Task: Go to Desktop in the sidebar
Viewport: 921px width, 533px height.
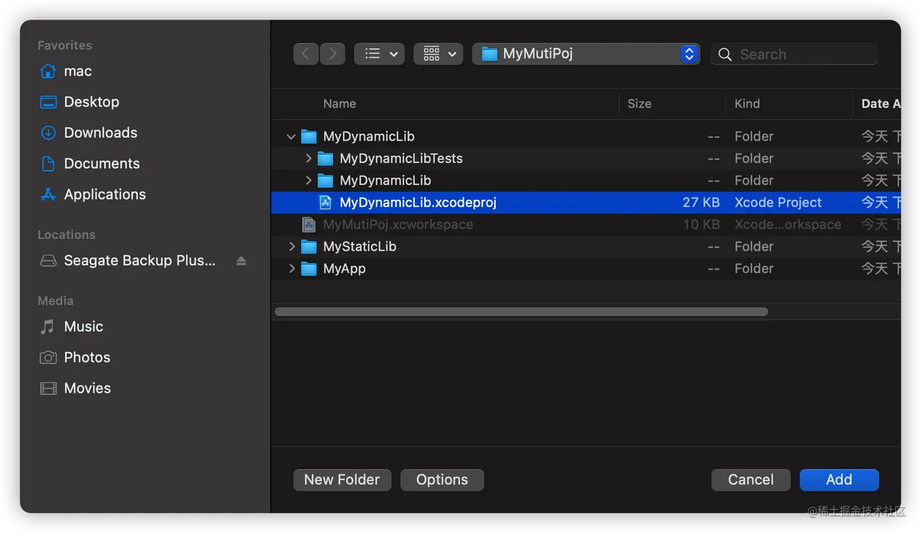Action: click(92, 102)
